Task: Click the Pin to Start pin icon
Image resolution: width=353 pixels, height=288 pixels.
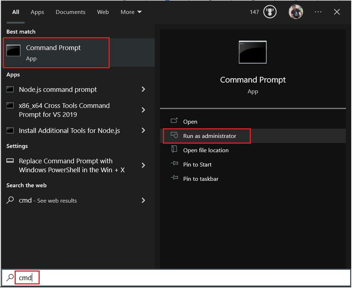Action: [175, 164]
